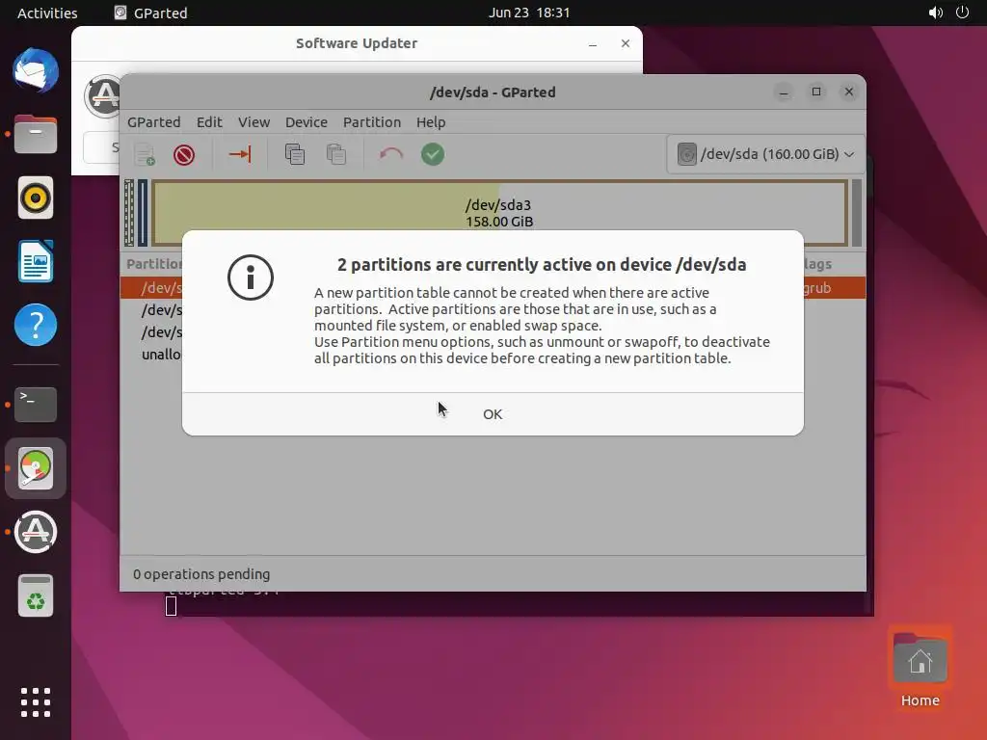Open the Device menu
987x740 pixels.
click(306, 122)
